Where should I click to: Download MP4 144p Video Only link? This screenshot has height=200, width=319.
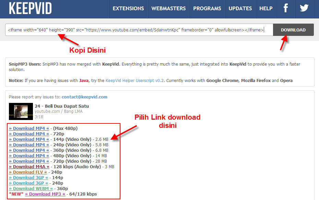[29, 139]
